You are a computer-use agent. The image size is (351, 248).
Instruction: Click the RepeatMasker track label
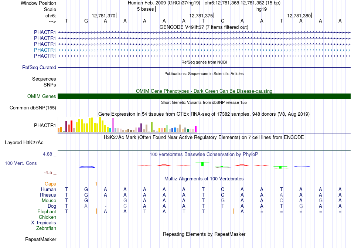tap(41, 239)
